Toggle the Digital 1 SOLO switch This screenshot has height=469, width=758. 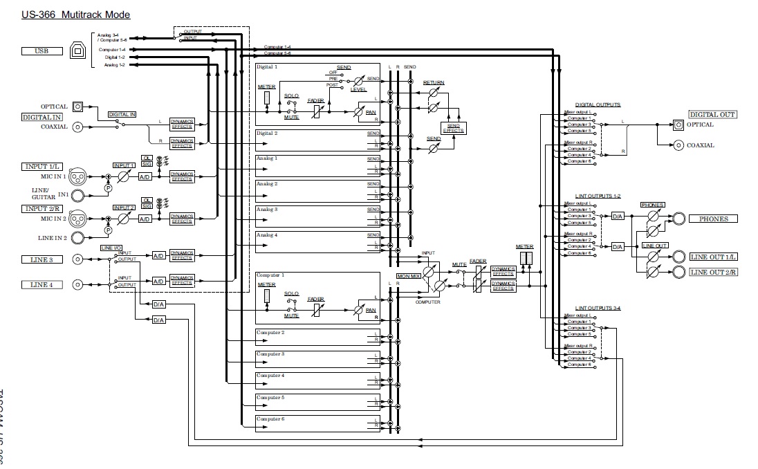291,103
